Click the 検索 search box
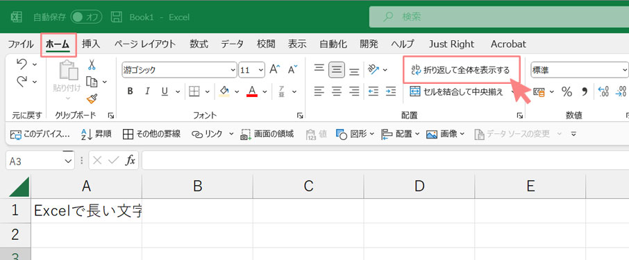The width and height of the screenshot is (629, 260). 498,17
